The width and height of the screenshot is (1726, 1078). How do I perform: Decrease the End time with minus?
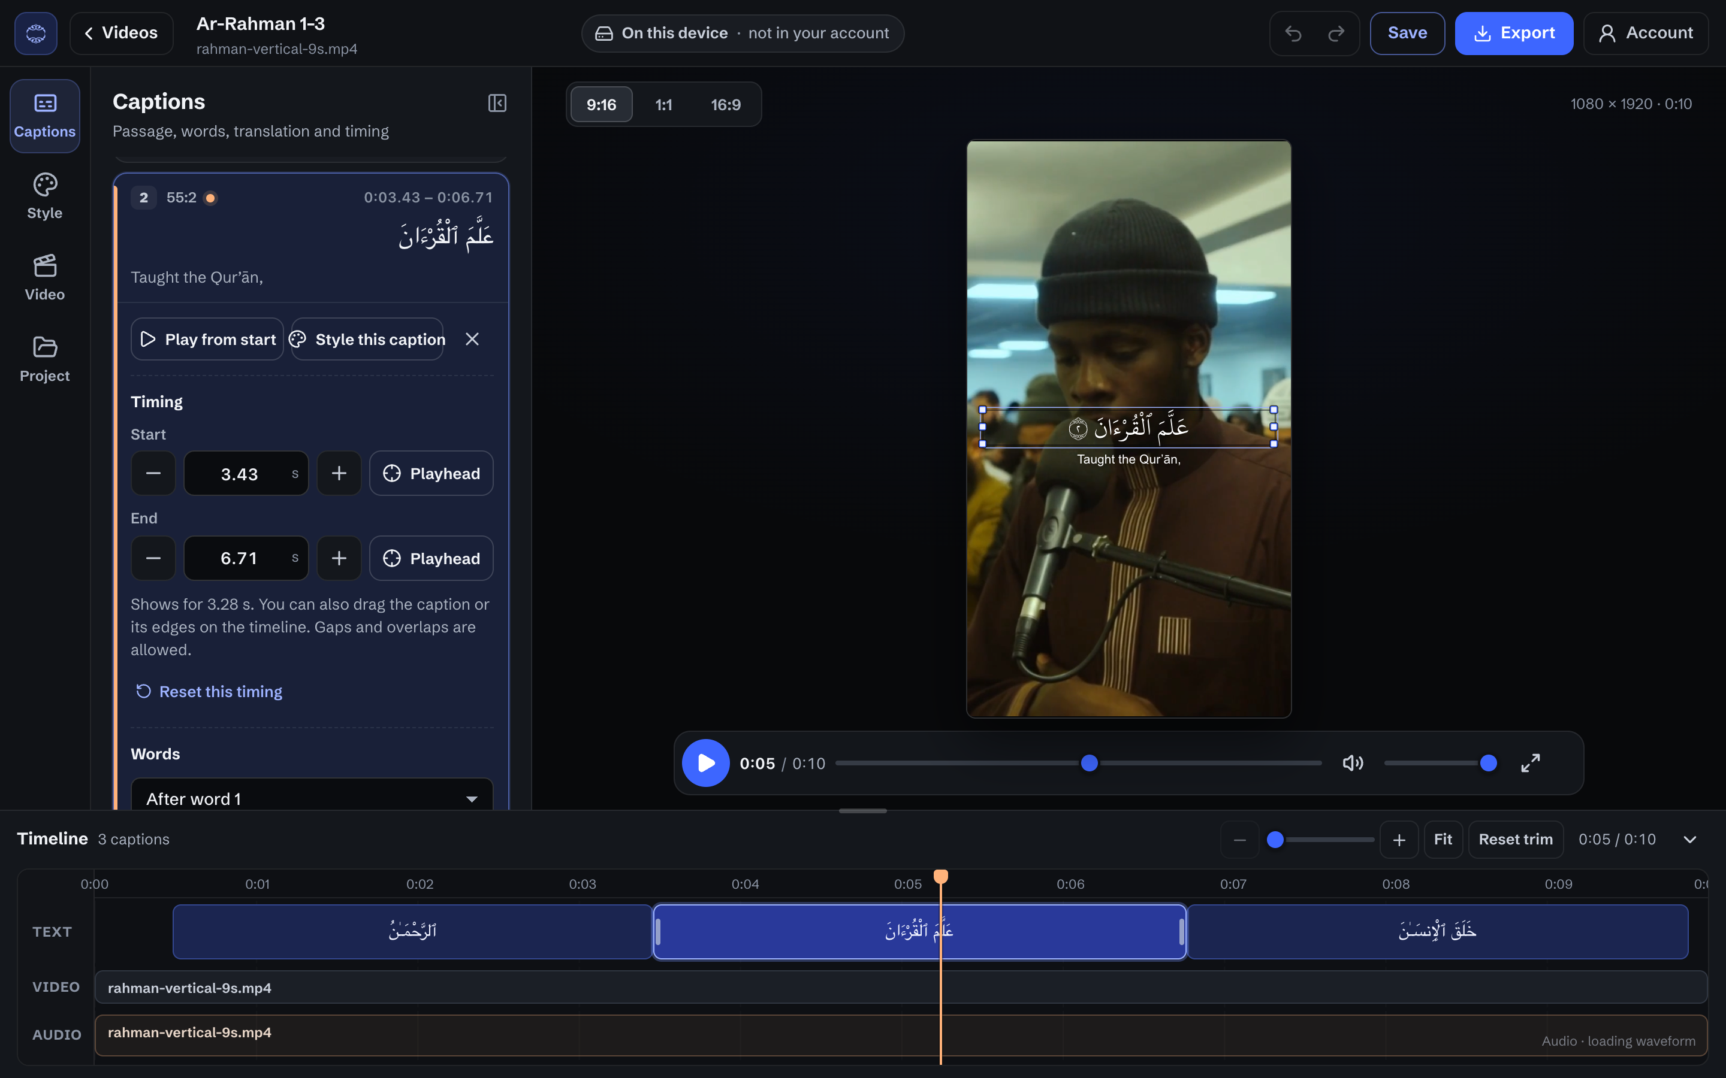pyautogui.click(x=153, y=558)
